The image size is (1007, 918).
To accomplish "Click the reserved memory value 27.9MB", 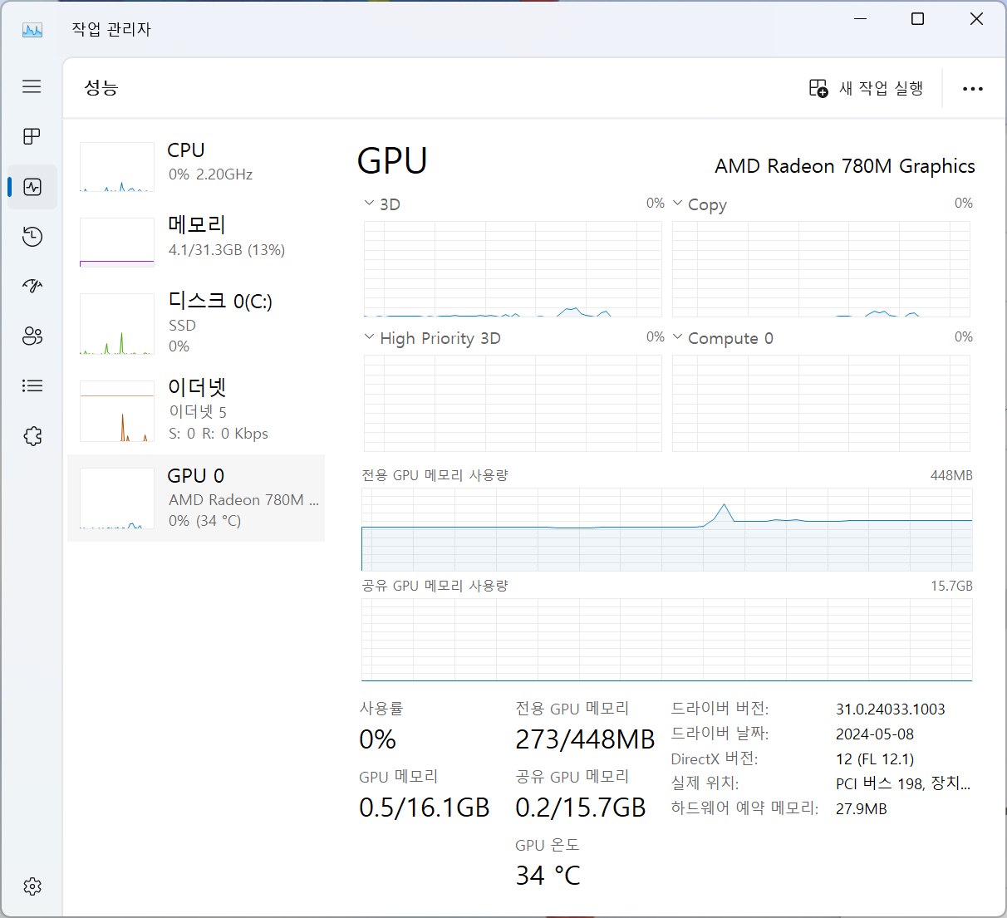I will click(x=862, y=809).
